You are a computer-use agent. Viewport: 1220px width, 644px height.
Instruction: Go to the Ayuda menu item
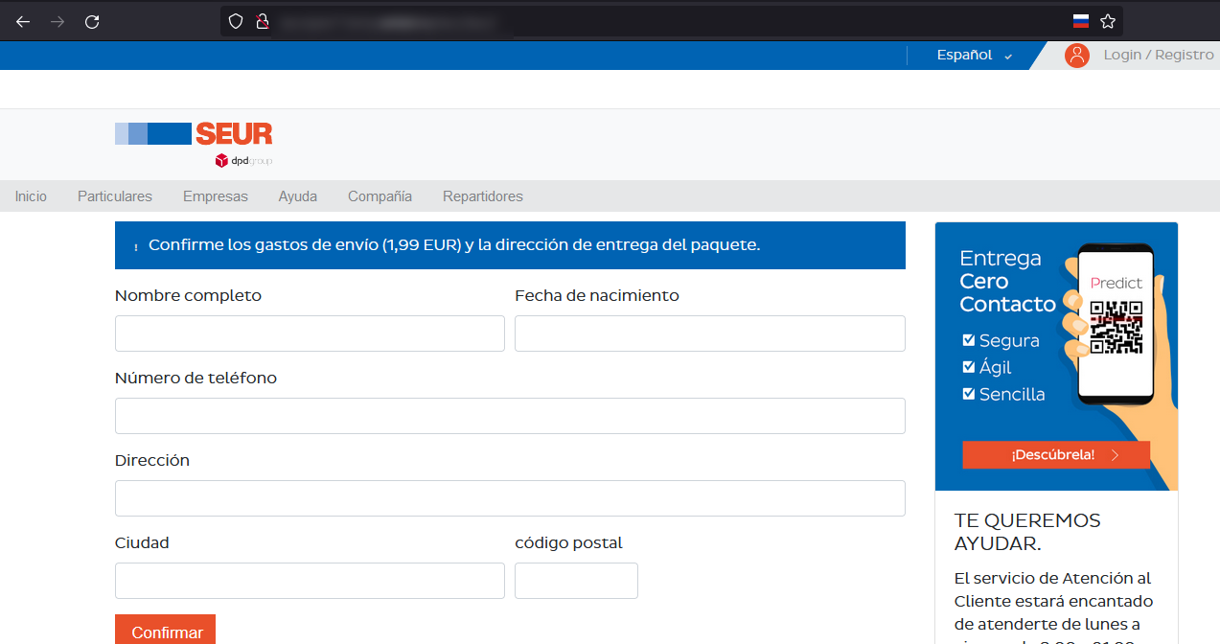point(298,196)
